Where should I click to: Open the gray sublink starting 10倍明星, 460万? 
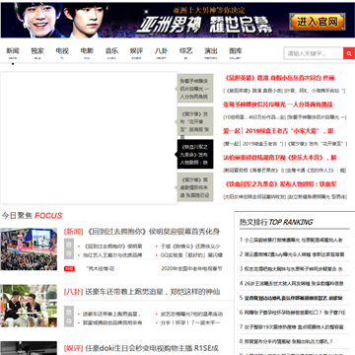pyautogui.click(x=254, y=117)
